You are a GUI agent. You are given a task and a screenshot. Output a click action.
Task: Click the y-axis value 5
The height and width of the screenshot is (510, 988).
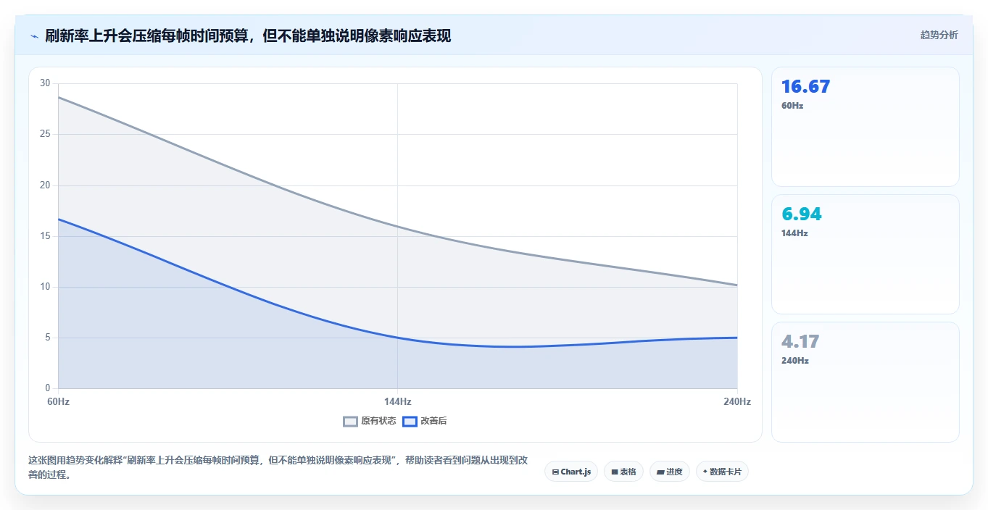coord(47,338)
